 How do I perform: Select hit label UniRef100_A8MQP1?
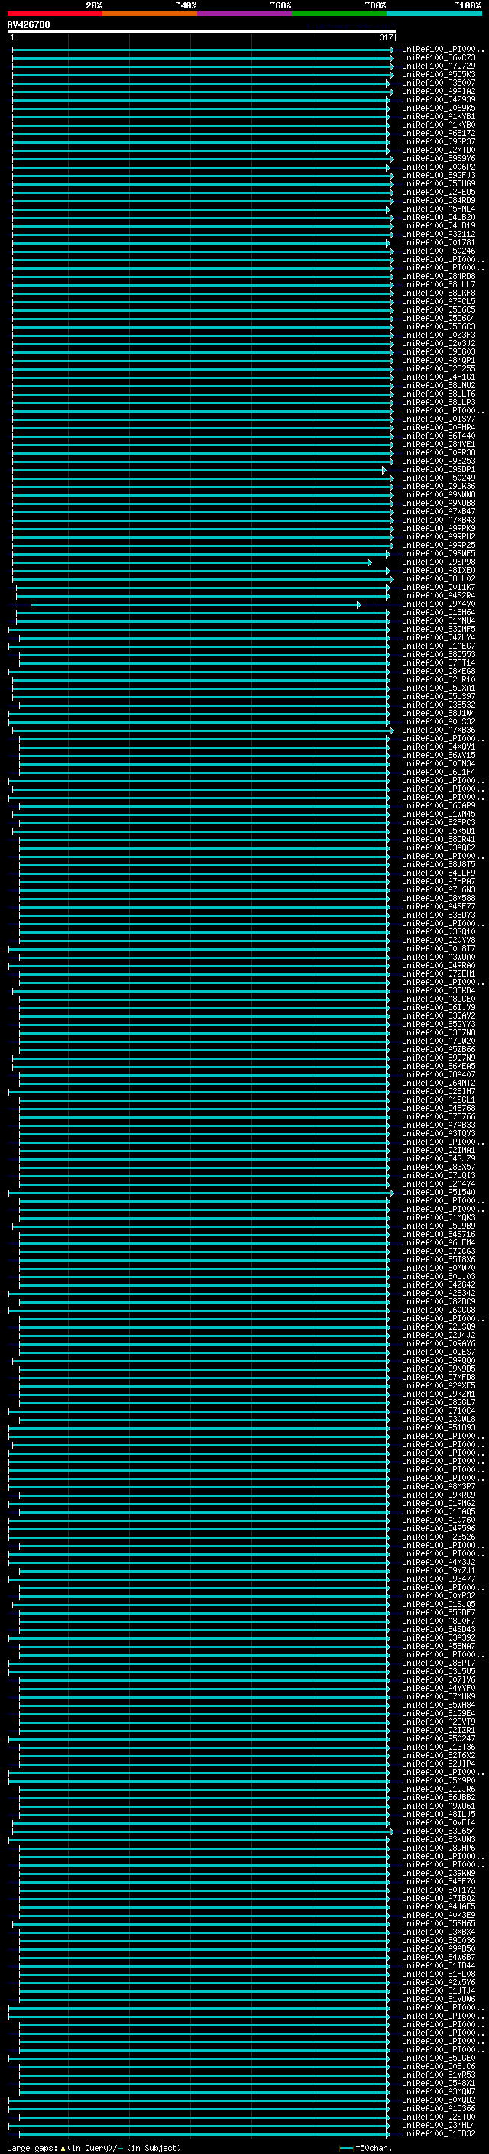438,361
